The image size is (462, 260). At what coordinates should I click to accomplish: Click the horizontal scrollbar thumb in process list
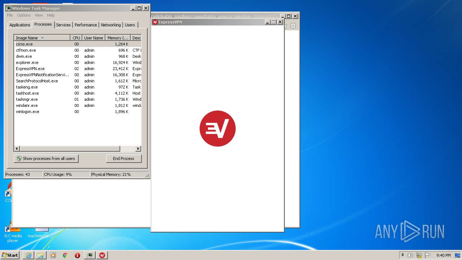pyautogui.click(x=70, y=149)
